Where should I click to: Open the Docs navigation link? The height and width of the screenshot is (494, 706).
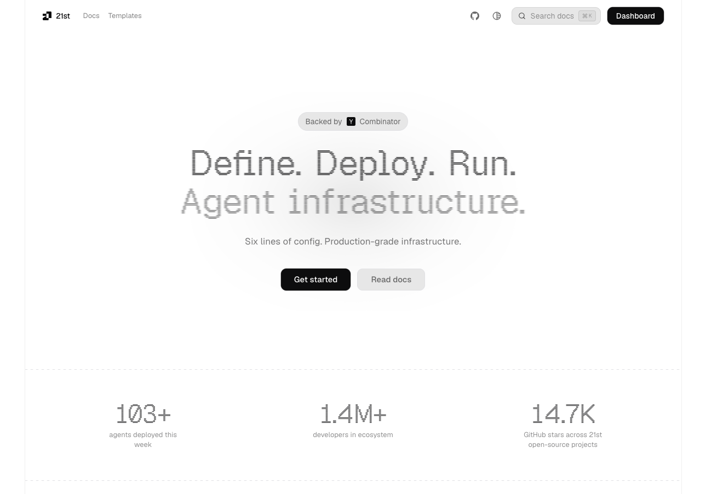tap(91, 16)
